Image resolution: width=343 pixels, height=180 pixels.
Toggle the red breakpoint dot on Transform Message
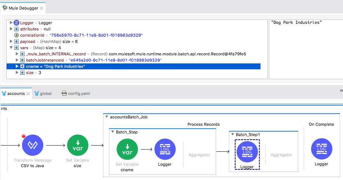coord(23,136)
